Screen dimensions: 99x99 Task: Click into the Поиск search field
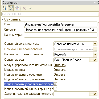[50, 14]
